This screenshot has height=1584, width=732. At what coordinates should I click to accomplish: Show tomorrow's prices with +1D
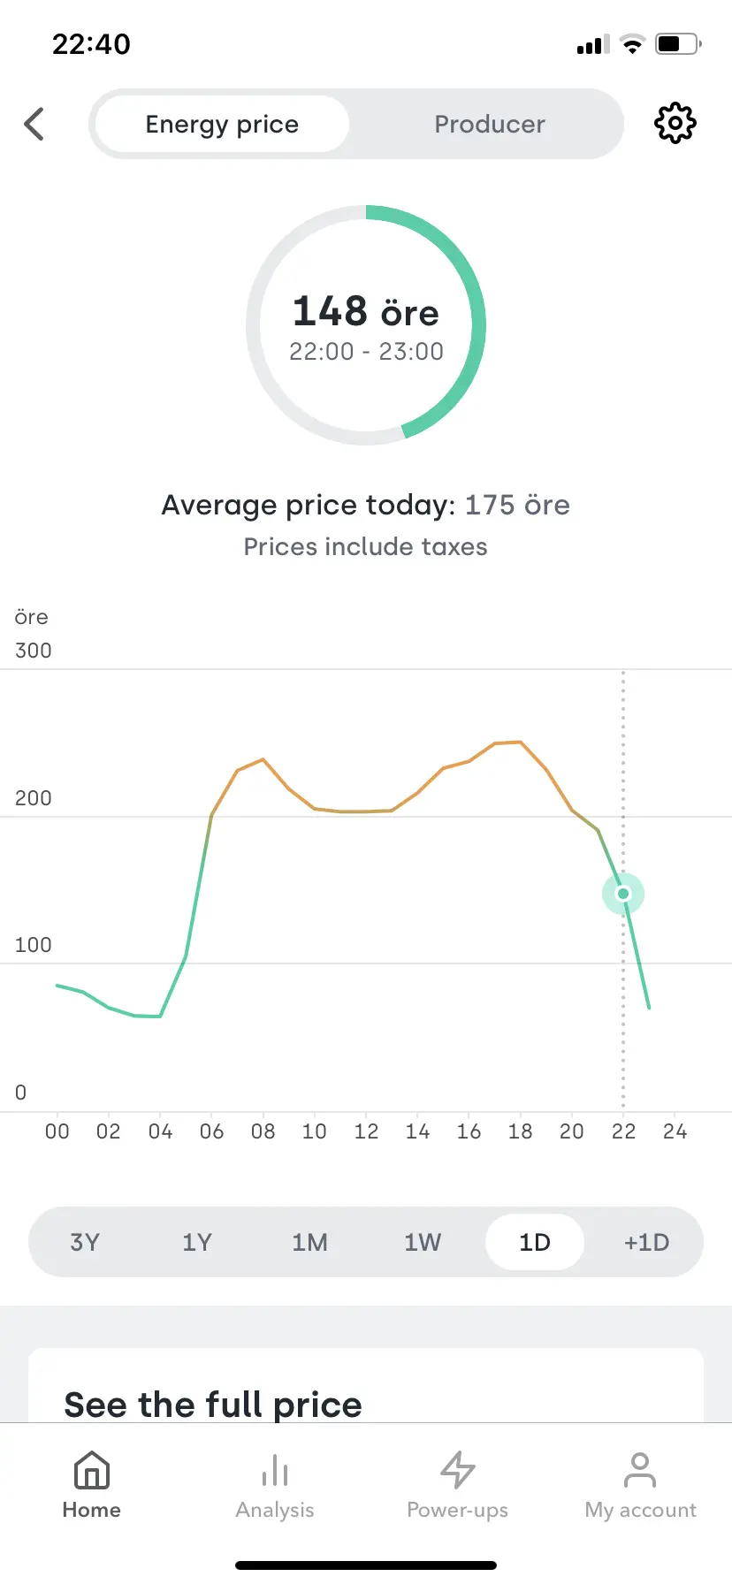click(x=646, y=1242)
